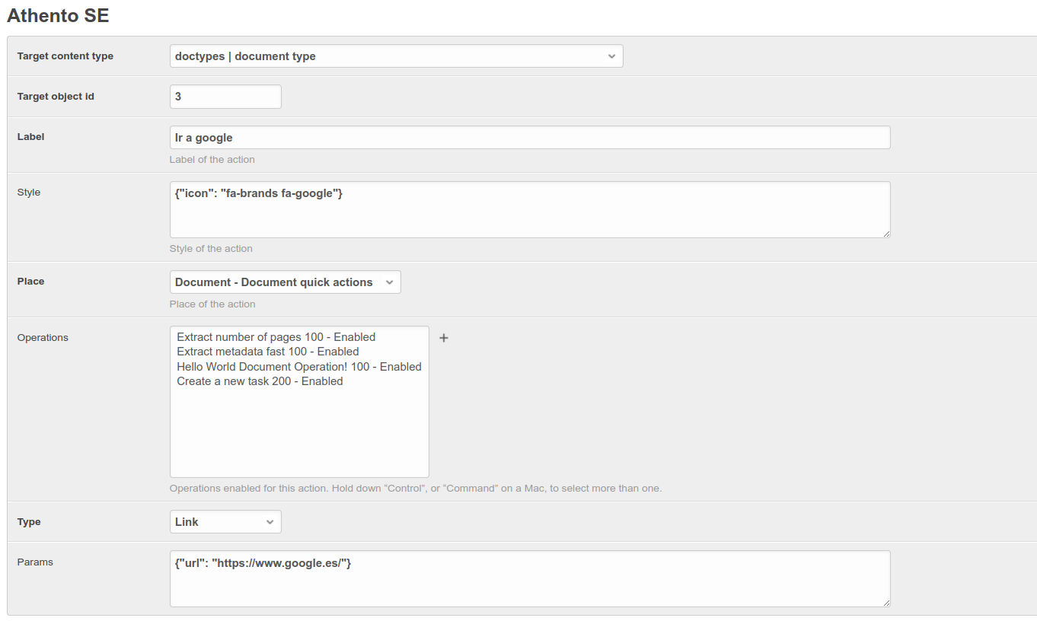Click the plus icon to add operation

coord(444,338)
